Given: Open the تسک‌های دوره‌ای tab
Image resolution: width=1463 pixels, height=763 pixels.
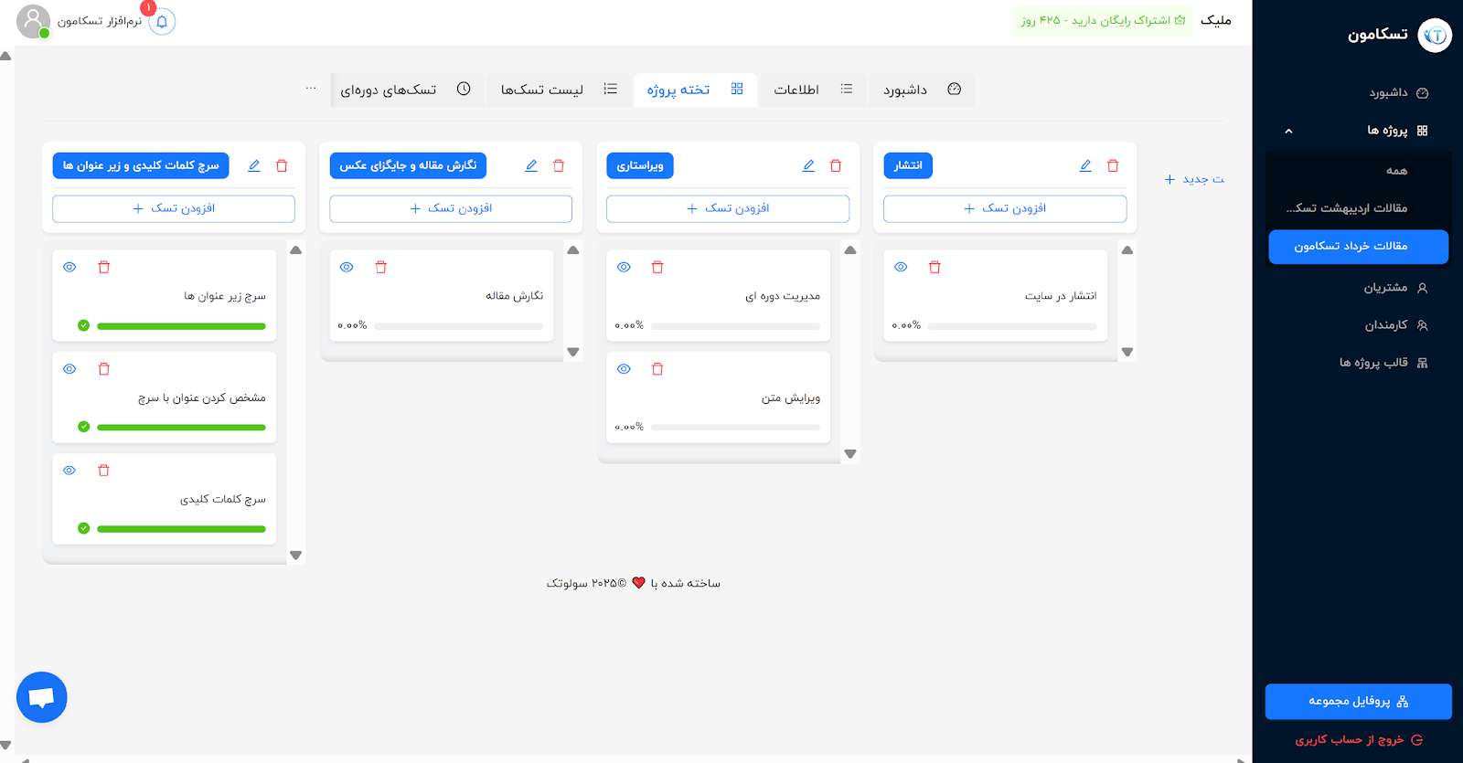Looking at the screenshot, I should pyautogui.click(x=404, y=90).
